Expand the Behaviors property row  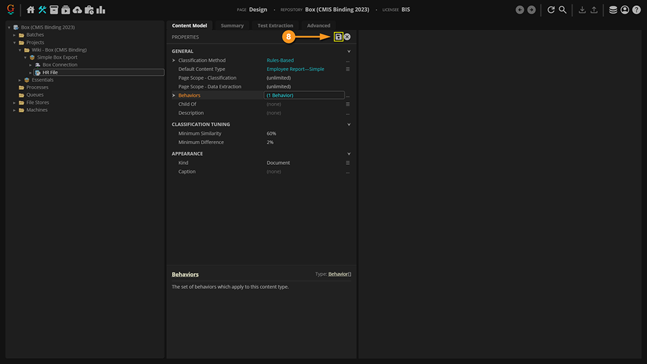[174, 95]
